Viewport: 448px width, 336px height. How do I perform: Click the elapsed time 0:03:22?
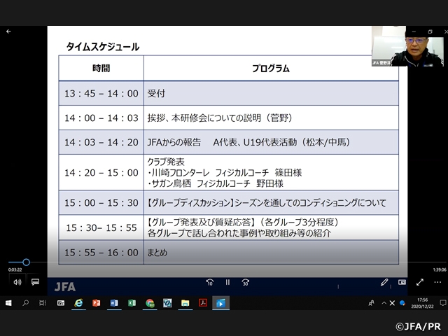tap(15, 269)
